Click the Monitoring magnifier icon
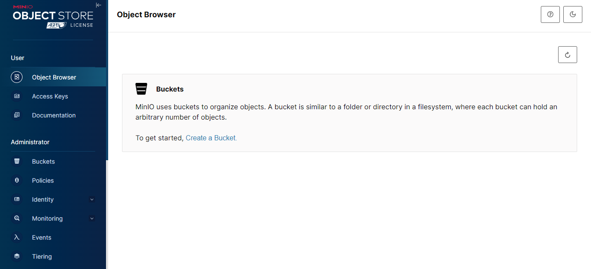Screen dimensions: 591x269 pyautogui.click(x=17, y=218)
